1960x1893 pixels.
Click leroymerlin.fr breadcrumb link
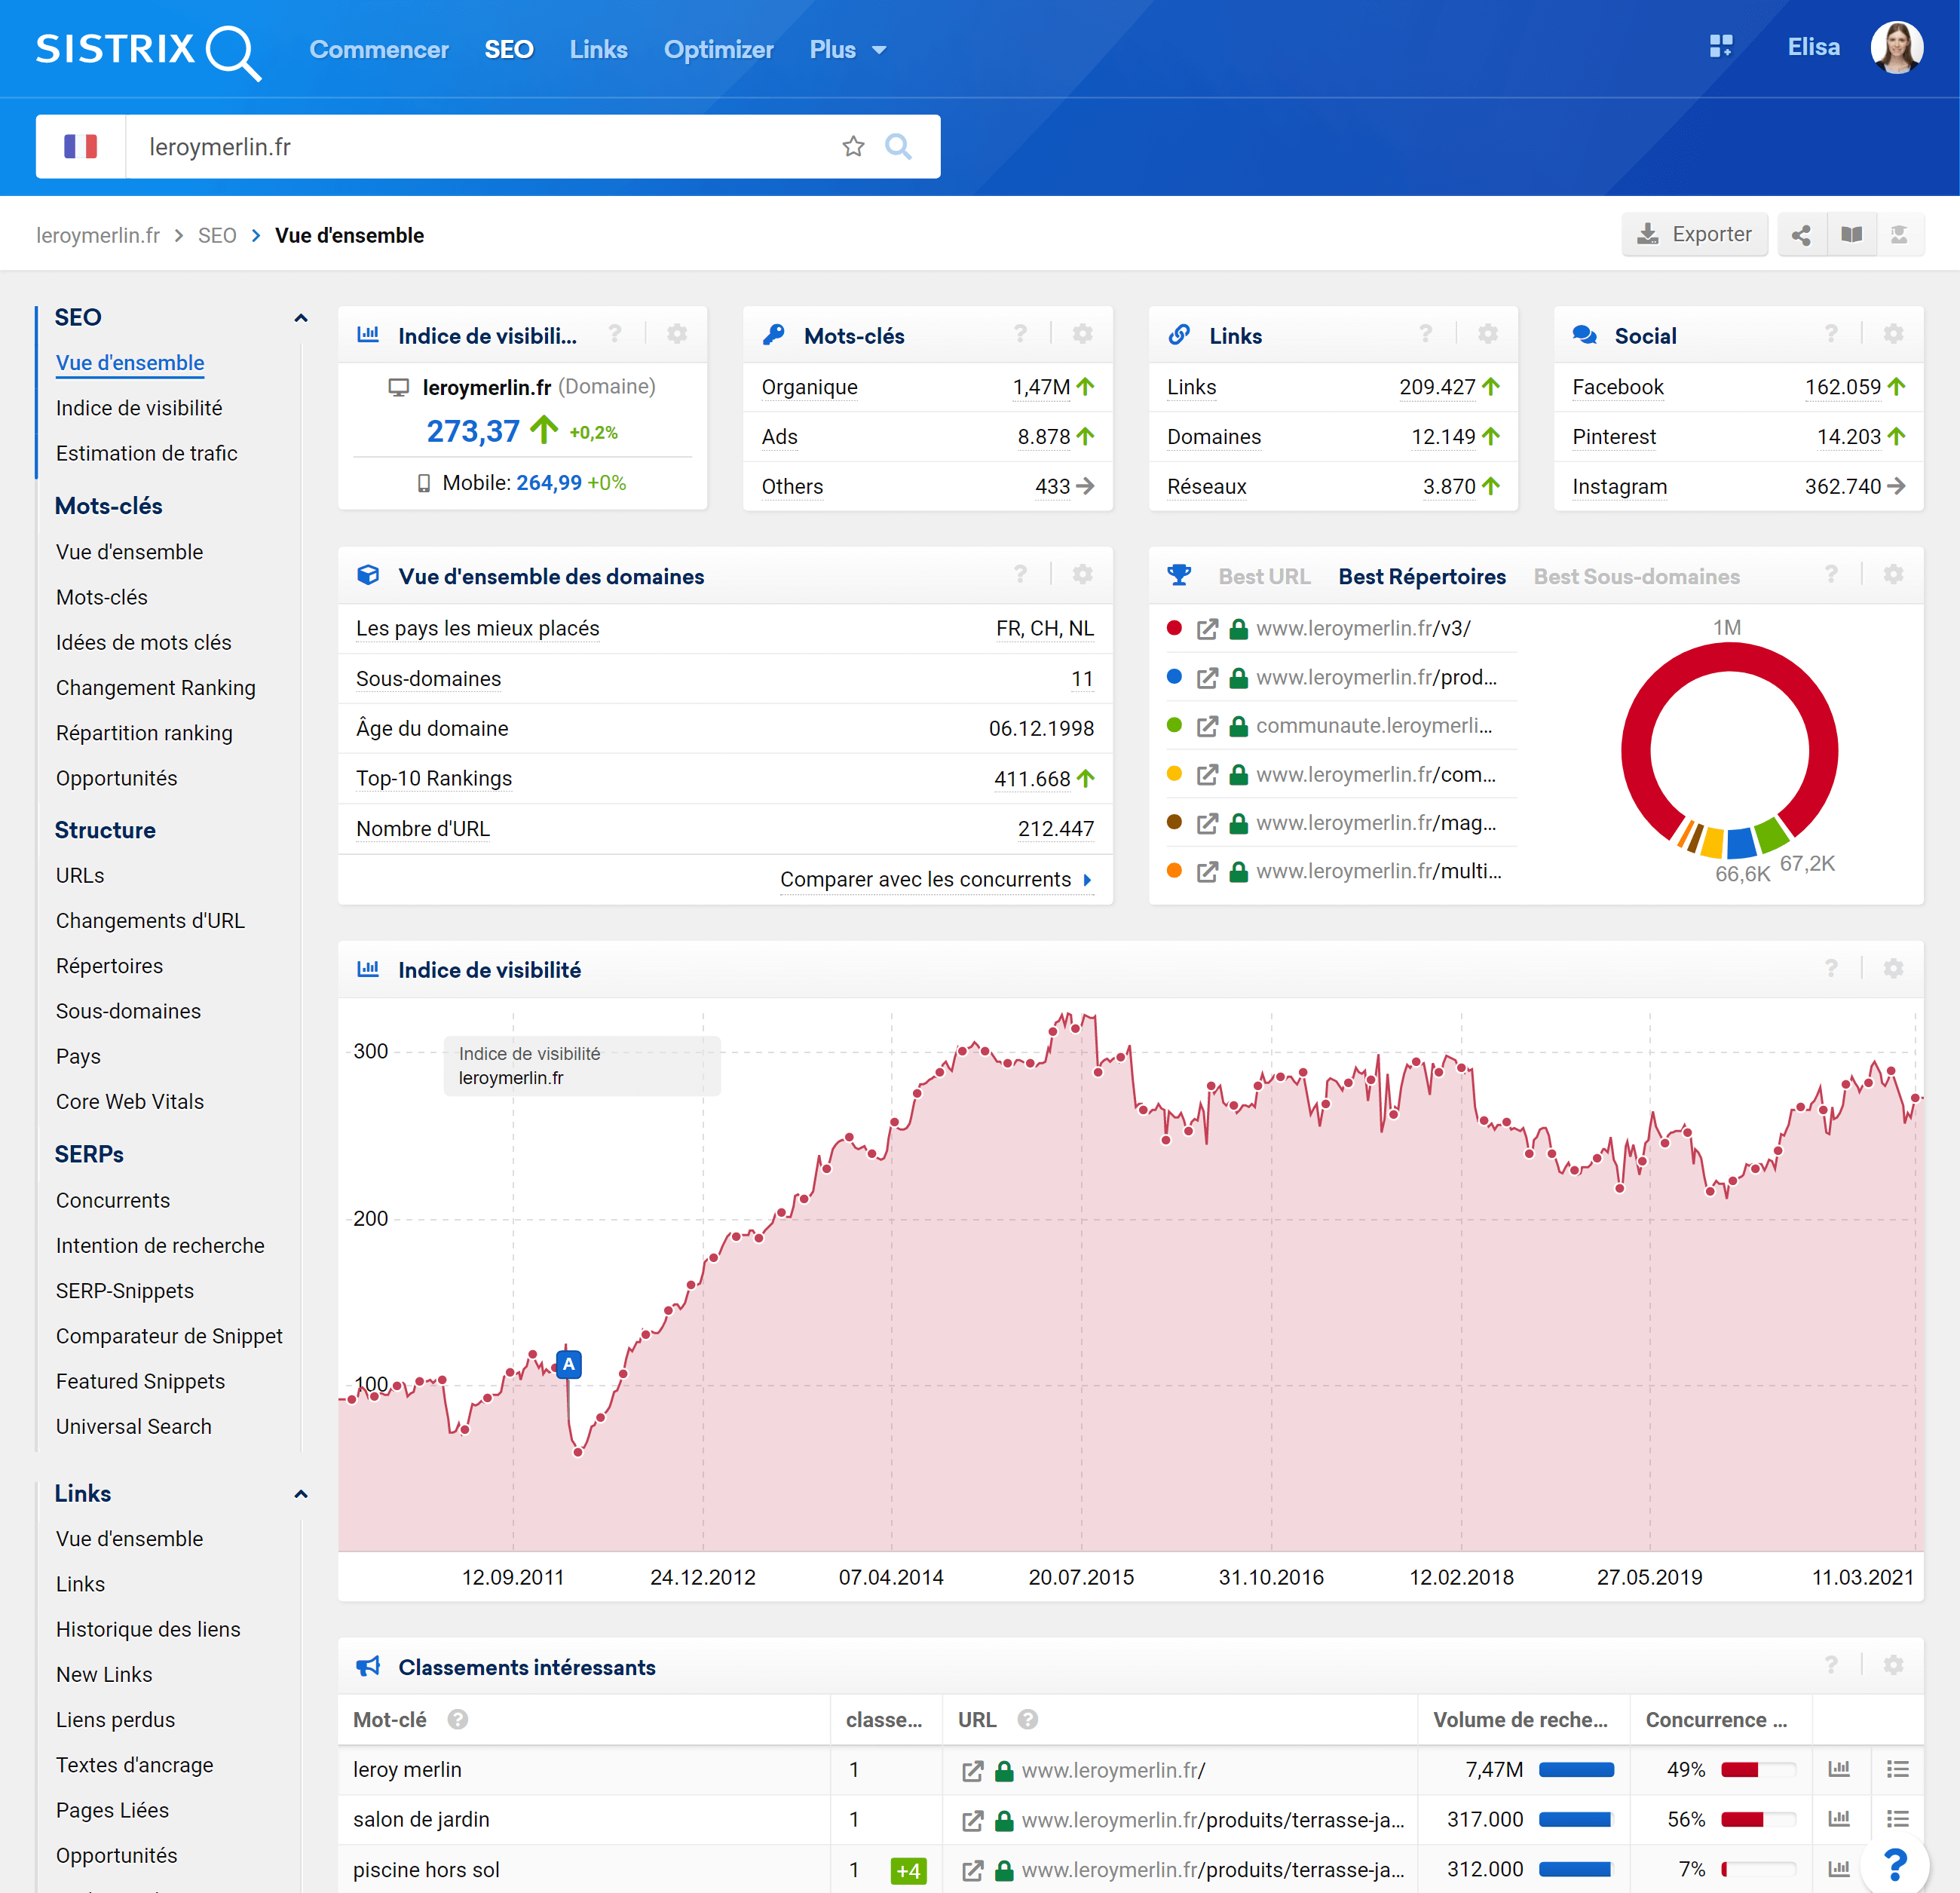pos(98,235)
